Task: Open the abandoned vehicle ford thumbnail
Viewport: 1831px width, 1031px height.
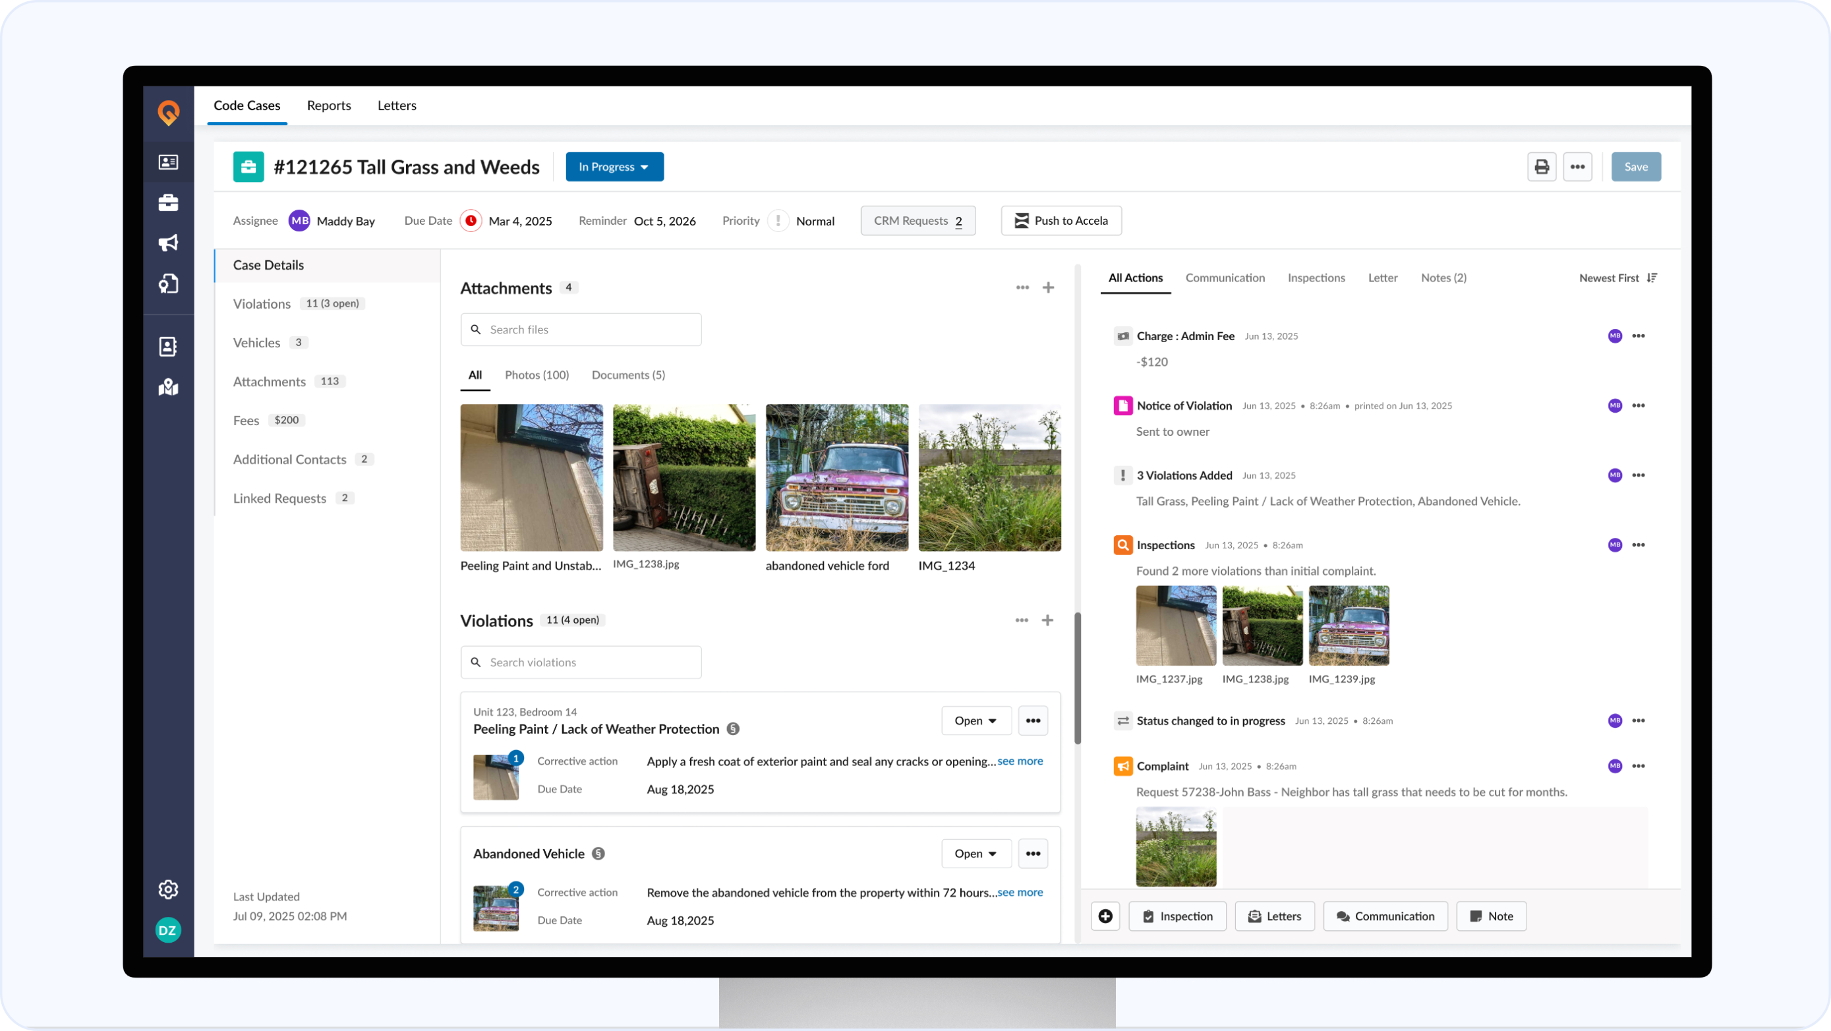Action: point(836,477)
